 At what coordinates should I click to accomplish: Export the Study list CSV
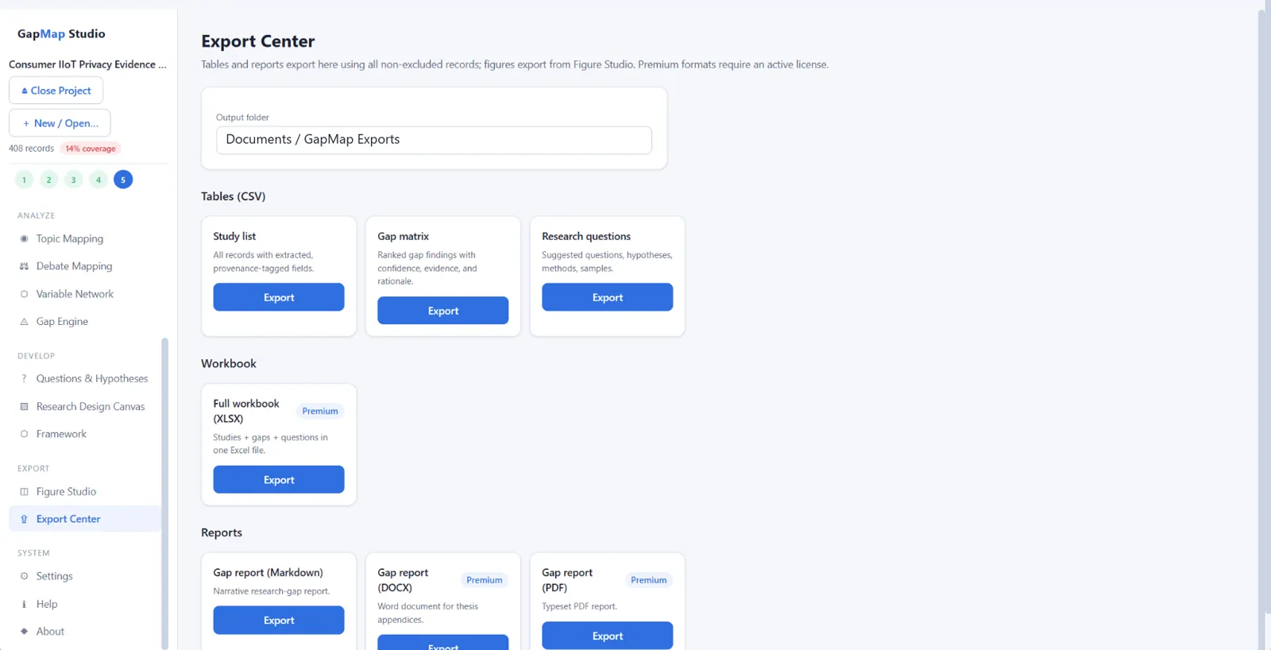pyautogui.click(x=279, y=297)
